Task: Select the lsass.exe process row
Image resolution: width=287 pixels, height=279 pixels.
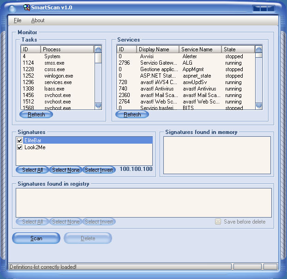Action: 58,89
